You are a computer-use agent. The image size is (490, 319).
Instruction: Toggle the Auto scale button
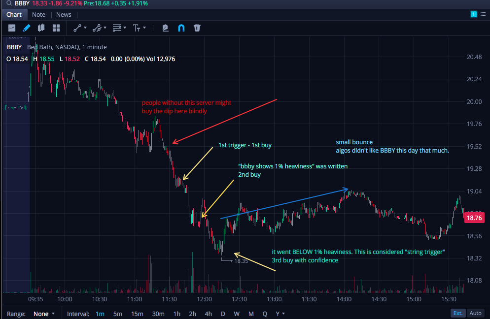(475, 313)
